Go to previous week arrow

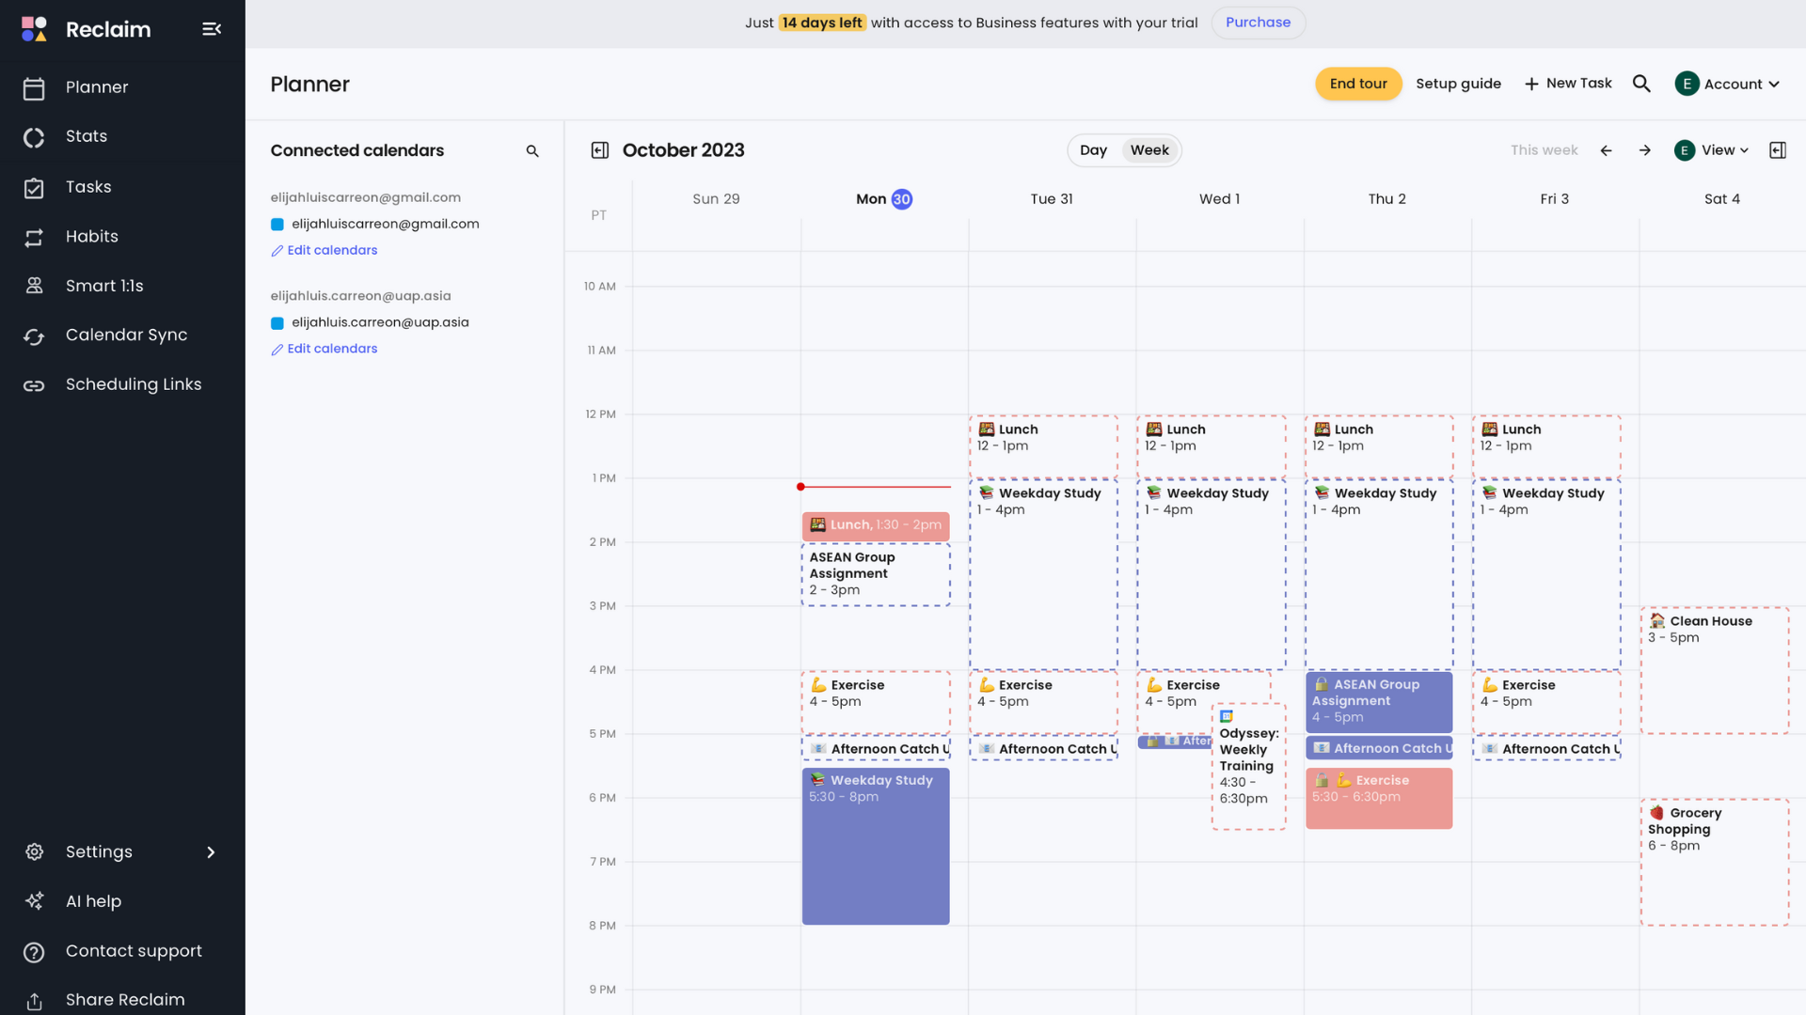coord(1606,150)
